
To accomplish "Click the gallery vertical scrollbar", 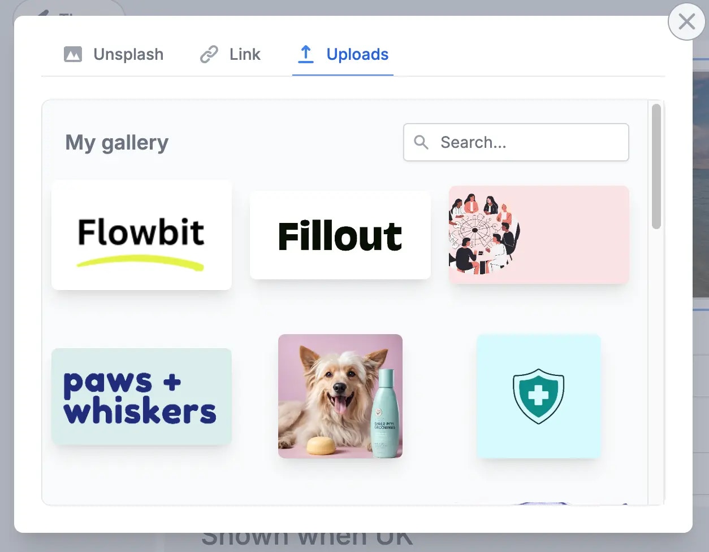I will click(x=656, y=167).
